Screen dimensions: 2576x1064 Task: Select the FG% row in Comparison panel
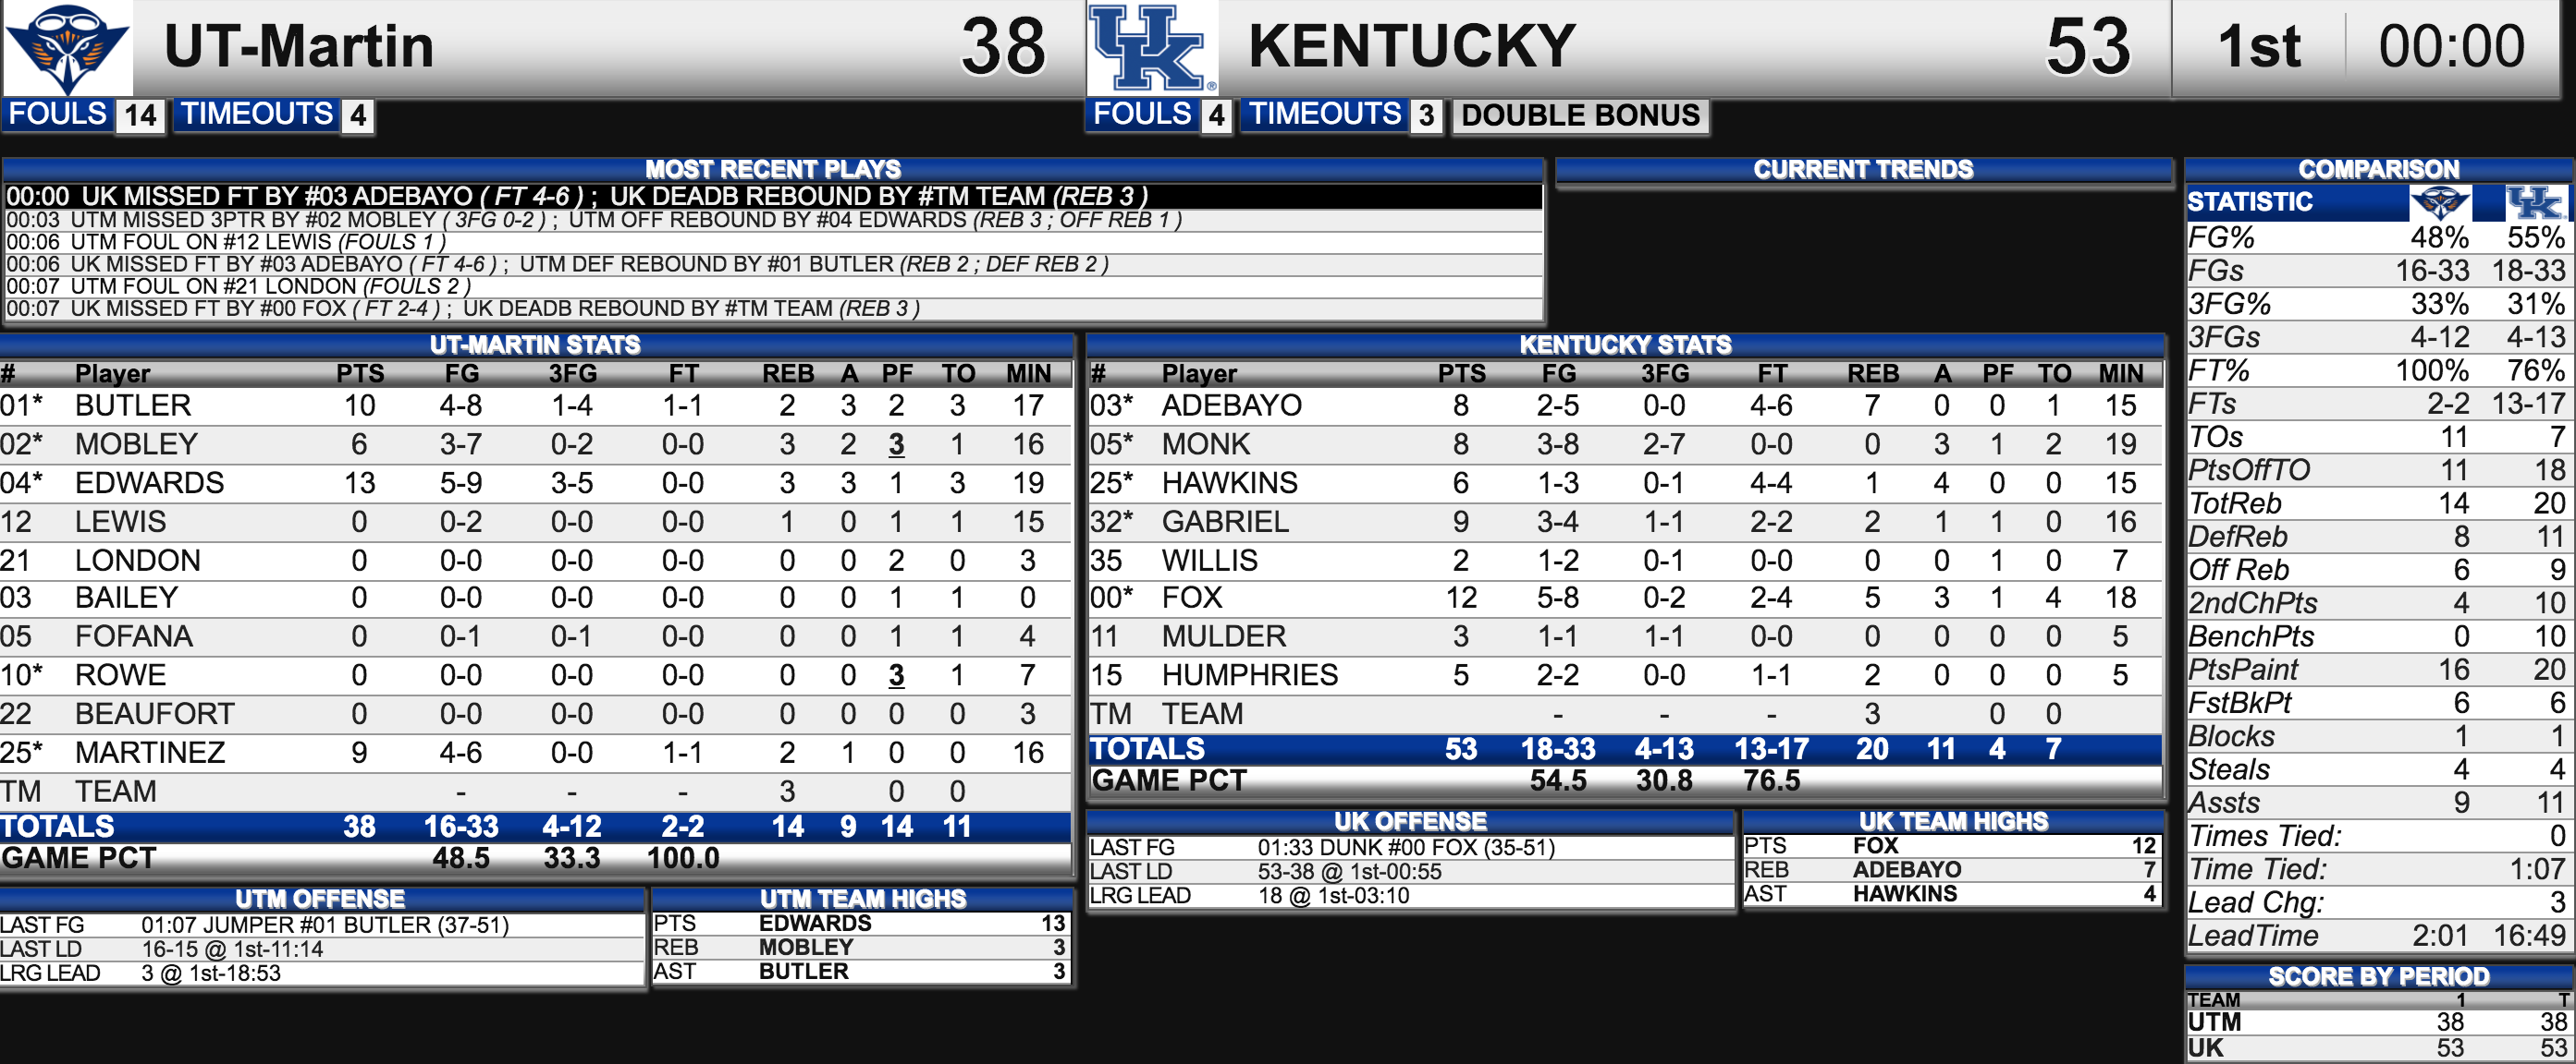(2377, 237)
